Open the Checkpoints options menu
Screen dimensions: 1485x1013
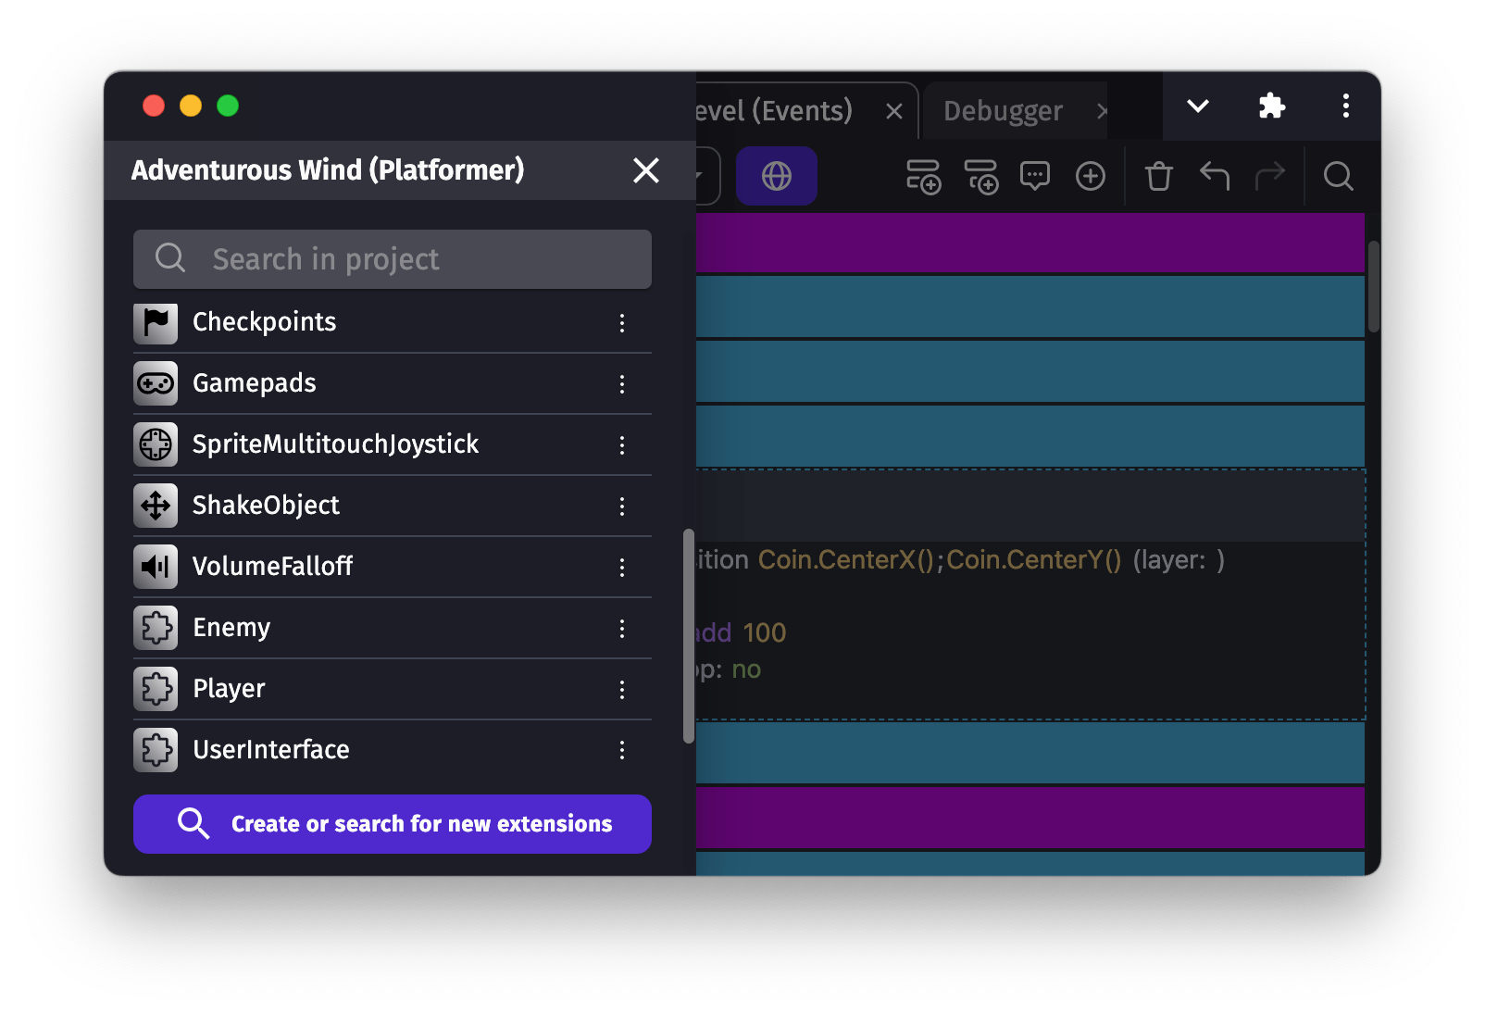[x=622, y=323]
